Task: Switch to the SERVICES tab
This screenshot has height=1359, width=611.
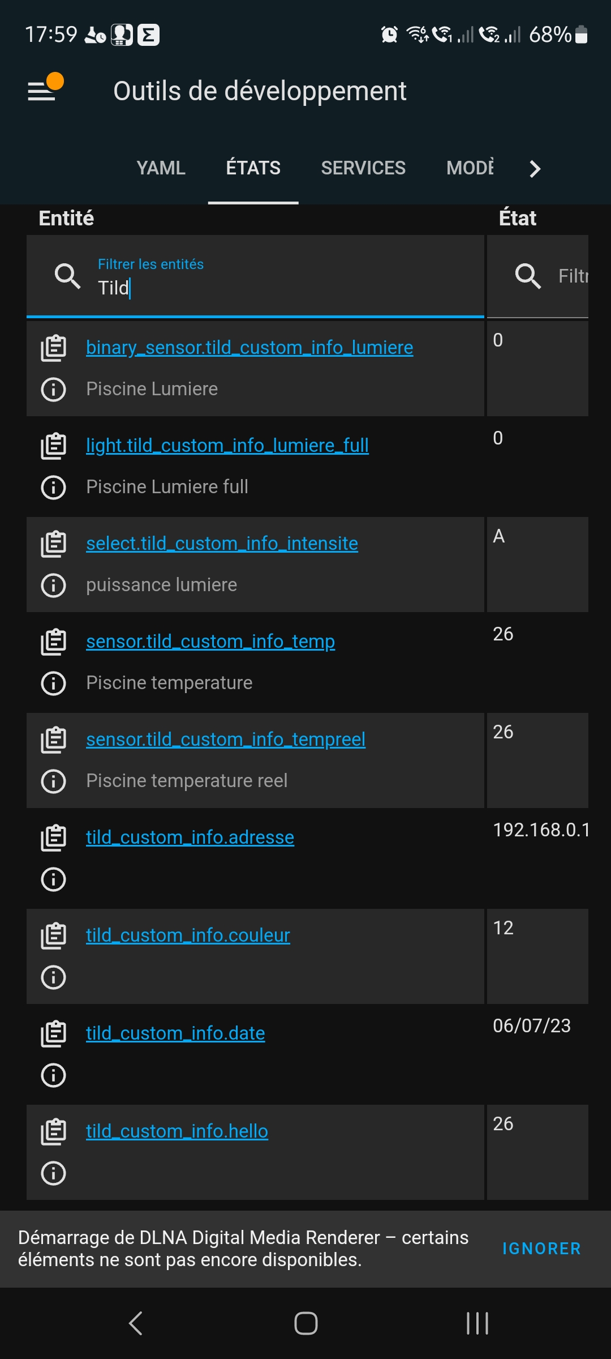Action: coord(363,168)
